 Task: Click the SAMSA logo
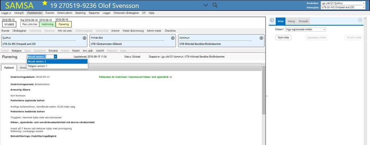[20, 5]
